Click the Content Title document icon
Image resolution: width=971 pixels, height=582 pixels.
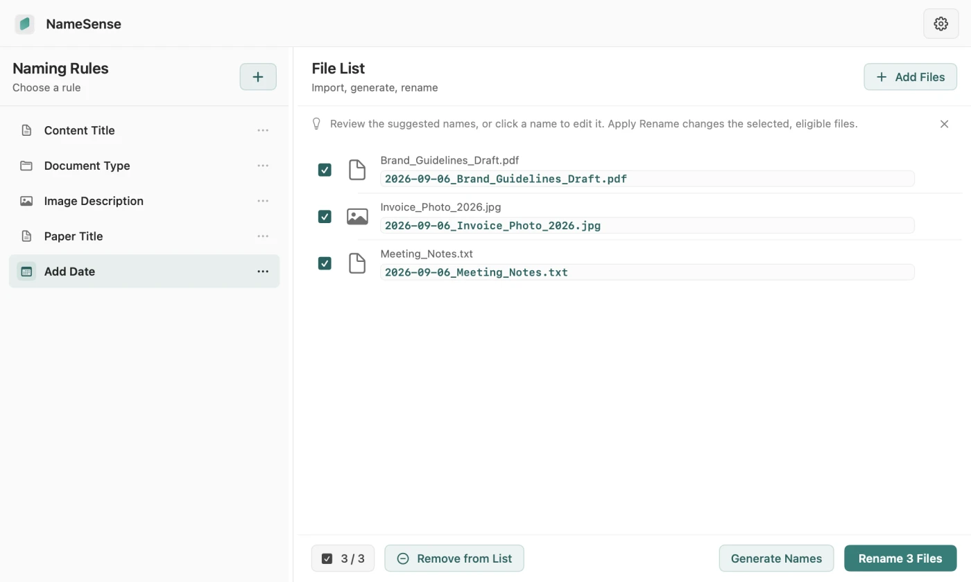tap(26, 130)
